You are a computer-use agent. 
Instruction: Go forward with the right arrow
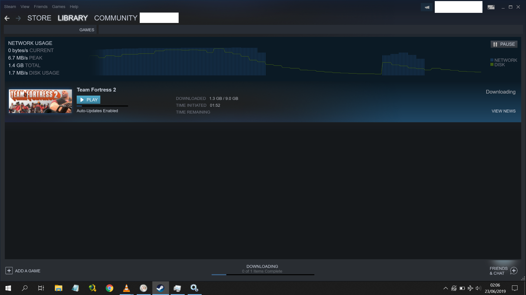(18, 18)
